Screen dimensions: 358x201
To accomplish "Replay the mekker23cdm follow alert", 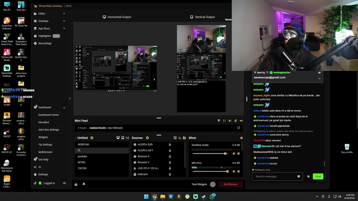I will point(239,128).
